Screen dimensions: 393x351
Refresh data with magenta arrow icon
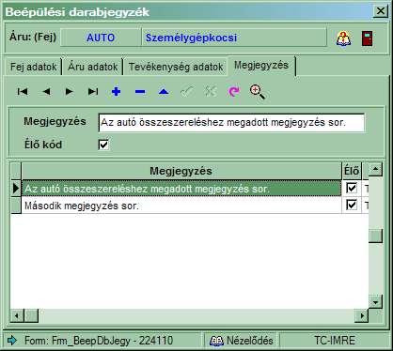[234, 92]
